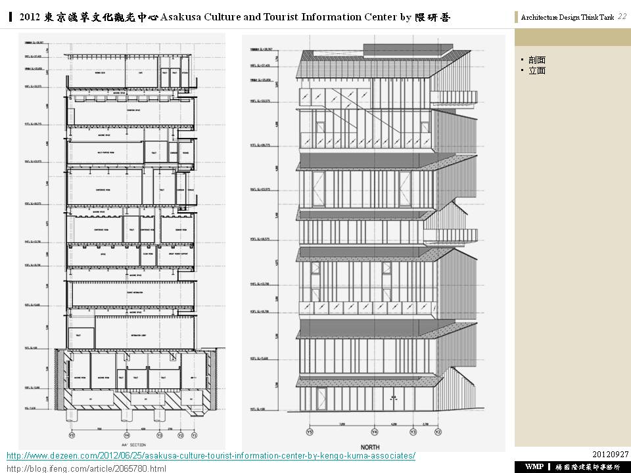This screenshot has width=631, height=473.
Task: Select the 剖面 bullet item
Action: click(536, 60)
